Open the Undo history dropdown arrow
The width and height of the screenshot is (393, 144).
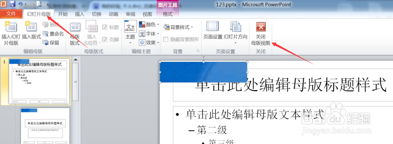pyautogui.click(x=25, y=4)
